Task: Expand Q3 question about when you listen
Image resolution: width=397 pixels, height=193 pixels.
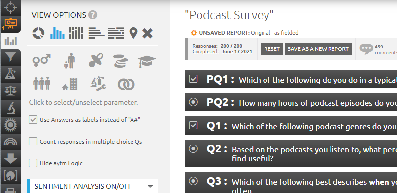Action: point(291,183)
